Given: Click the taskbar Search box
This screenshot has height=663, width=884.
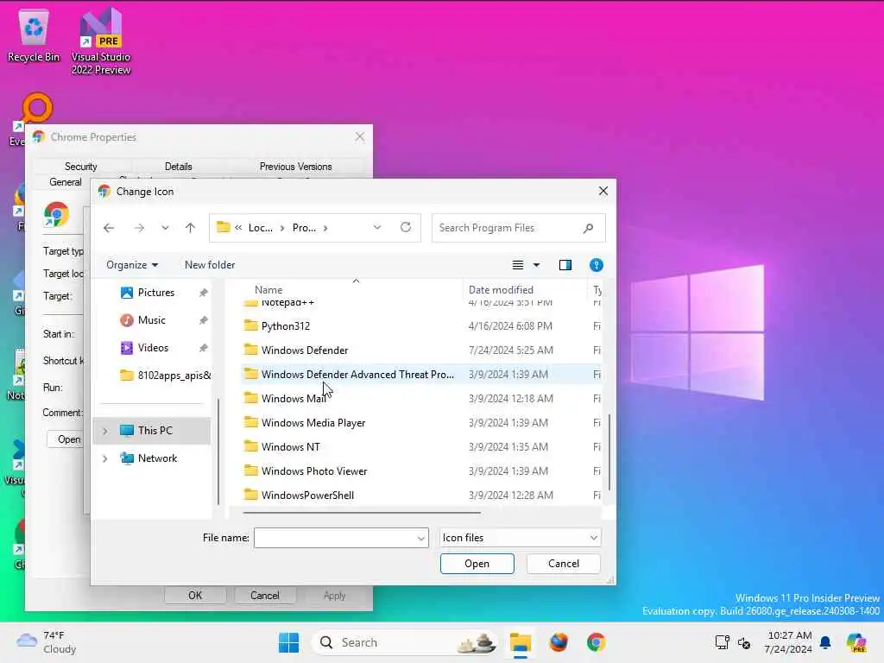Looking at the screenshot, I should tap(406, 642).
